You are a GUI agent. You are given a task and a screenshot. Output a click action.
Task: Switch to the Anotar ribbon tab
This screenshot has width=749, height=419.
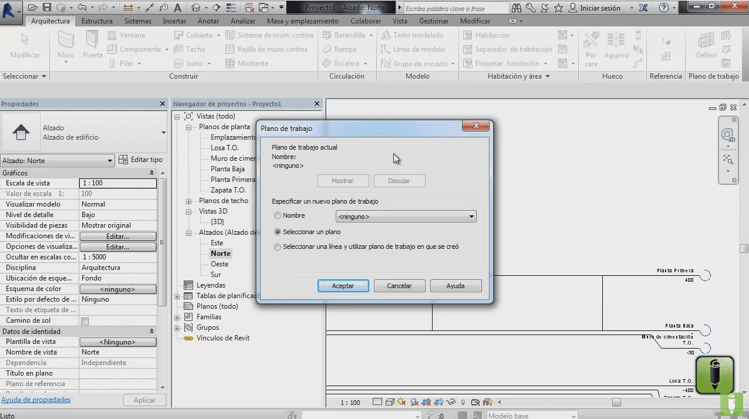pos(208,21)
